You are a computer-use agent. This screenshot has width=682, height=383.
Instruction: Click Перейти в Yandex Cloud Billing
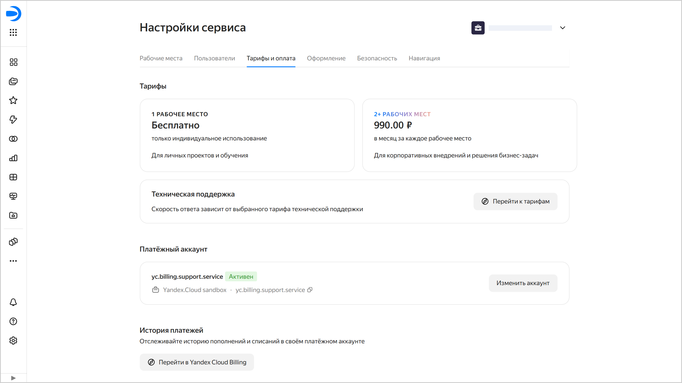pyautogui.click(x=197, y=362)
